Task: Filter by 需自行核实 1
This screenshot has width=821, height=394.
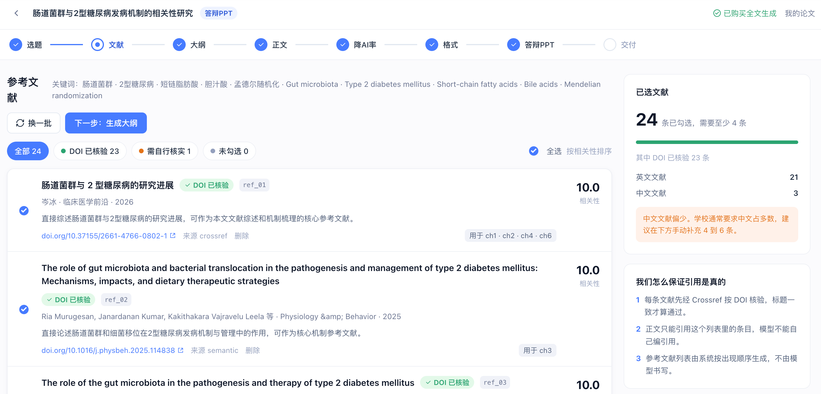Action: pos(165,151)
